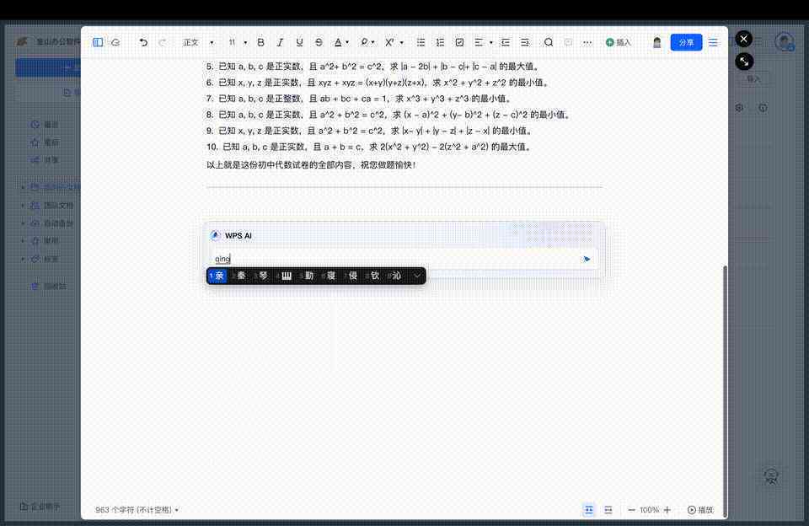Viewport: 809px width, 526px height.
Task: Click the cloud sync status icon
Action: pyautogui.click(x=116, y=42)
